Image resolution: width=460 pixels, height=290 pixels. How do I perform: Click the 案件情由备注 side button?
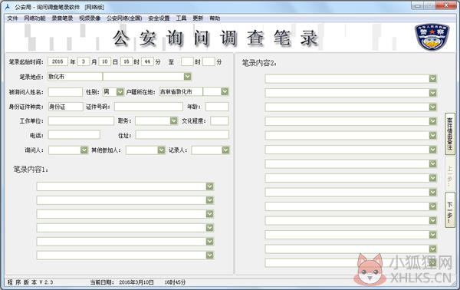tap(450, 133)
